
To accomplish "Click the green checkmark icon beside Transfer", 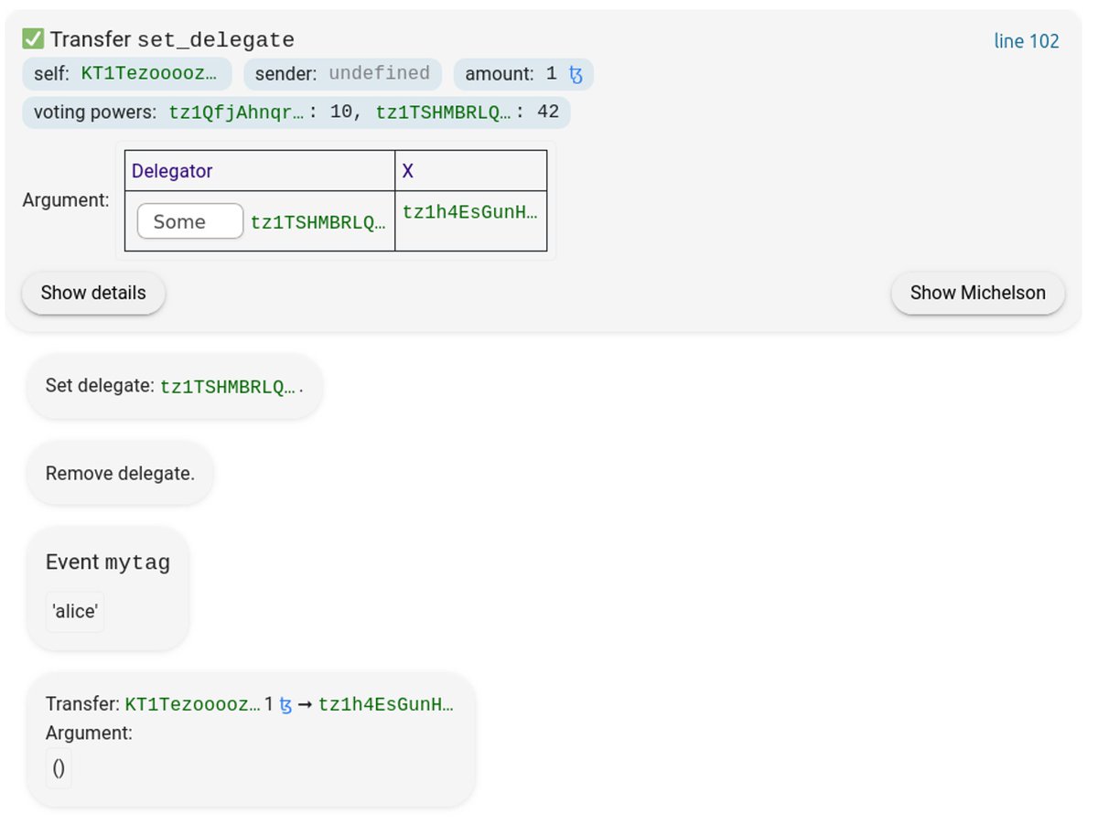I will [x=34, y=39].
